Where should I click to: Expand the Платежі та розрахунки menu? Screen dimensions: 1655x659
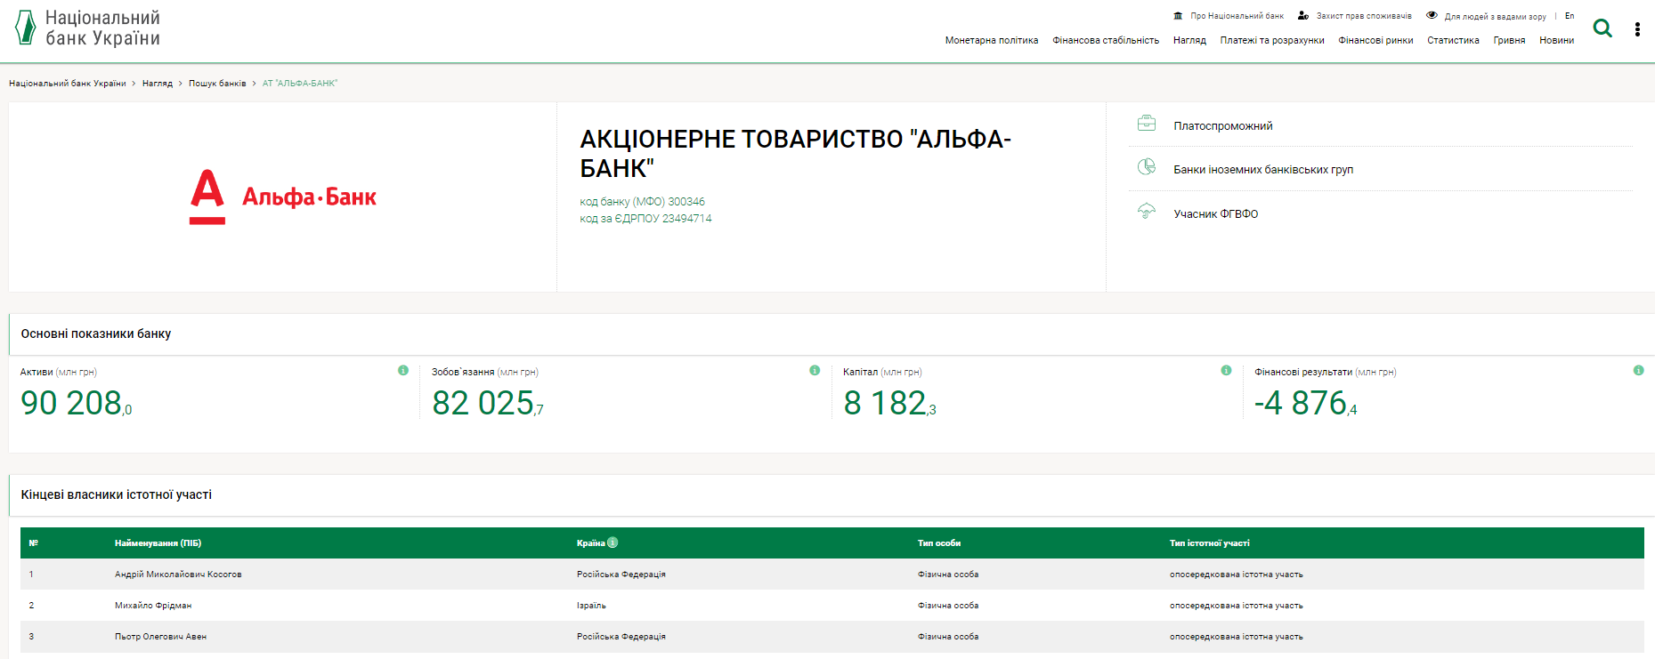pos(1271,41)
